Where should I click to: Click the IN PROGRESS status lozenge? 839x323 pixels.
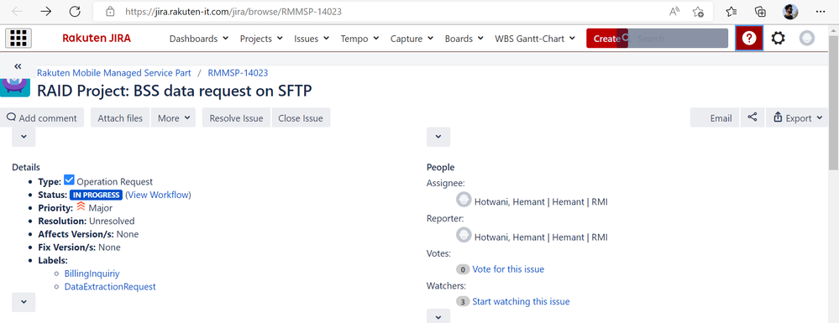click(x=97, y=195)
